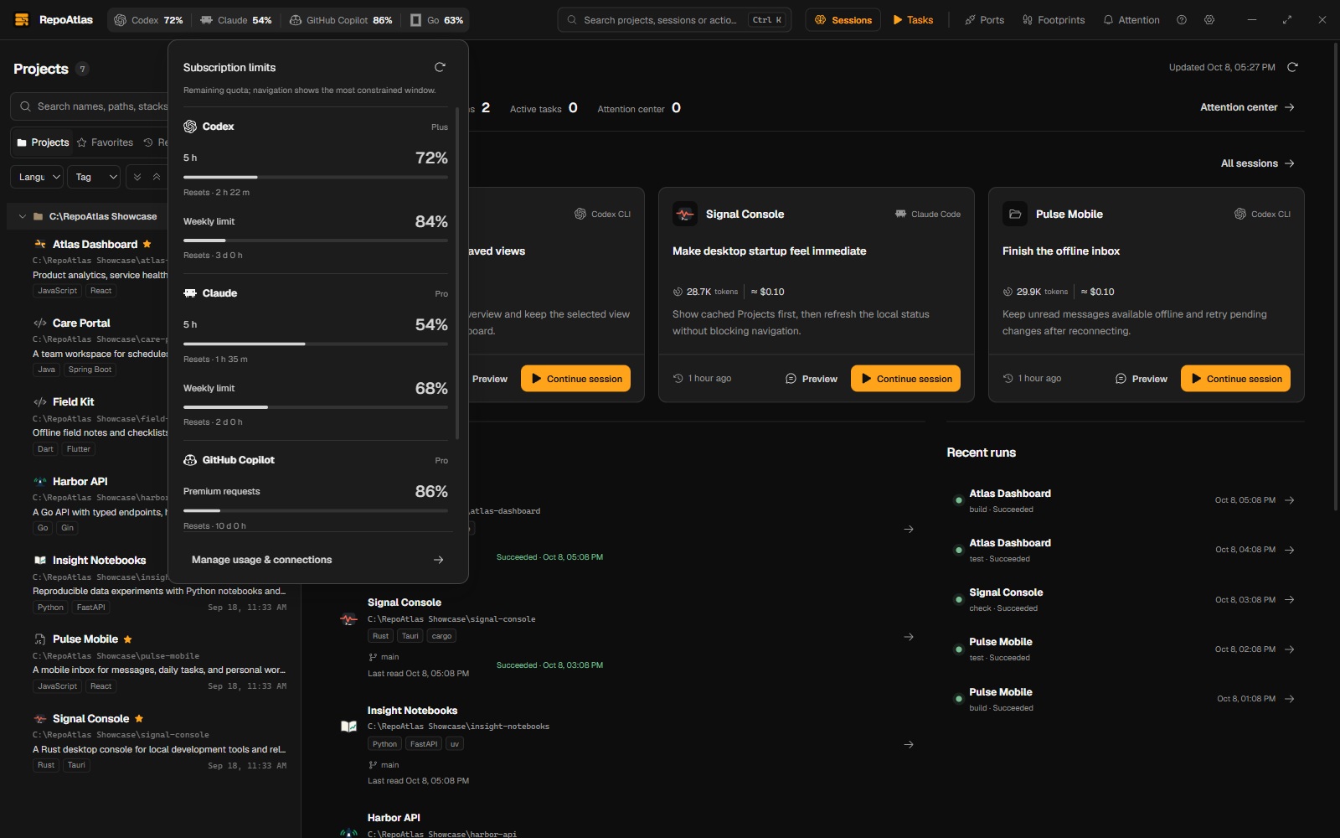This screenshot has height=838, width=1340.
Task: Click Codex 5 h usage progress bar
Action: [316, 177]
